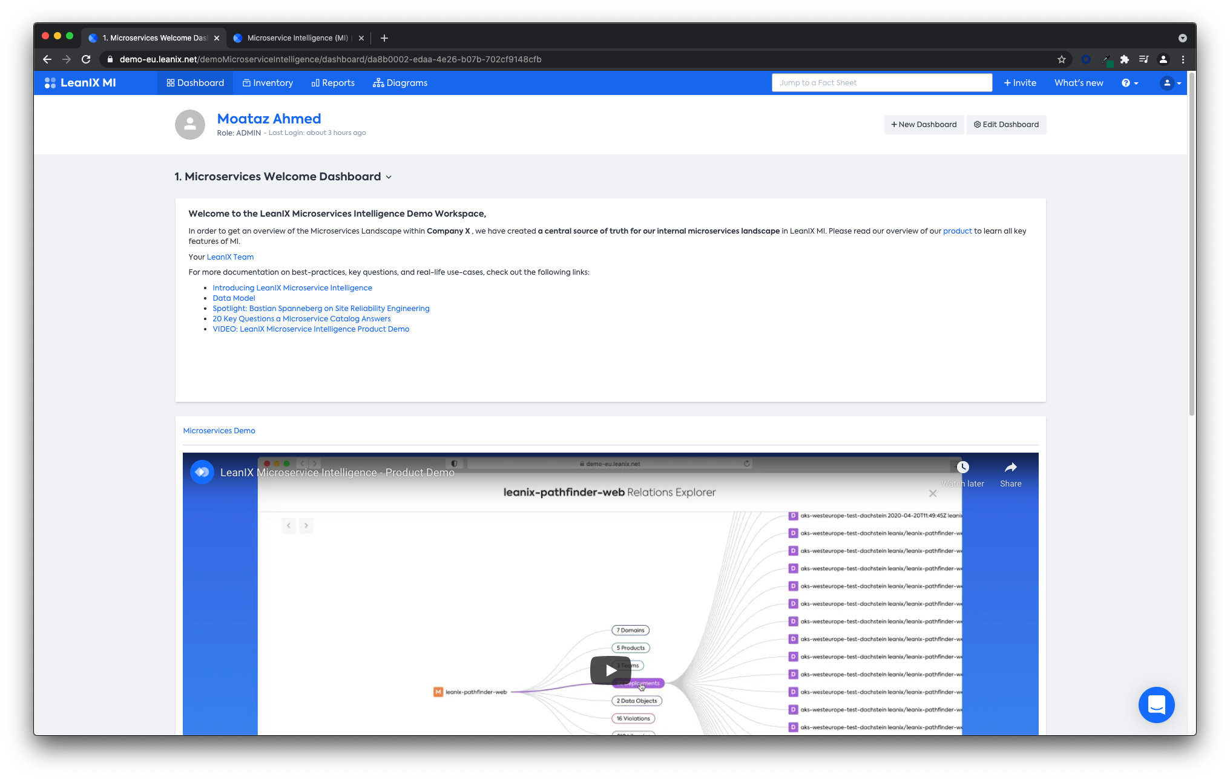Image resolution: width=1230 pixels, height=780 pixels.
Task: Click the Jump to a Fact Sheet field
Action: tap(881, 83)
